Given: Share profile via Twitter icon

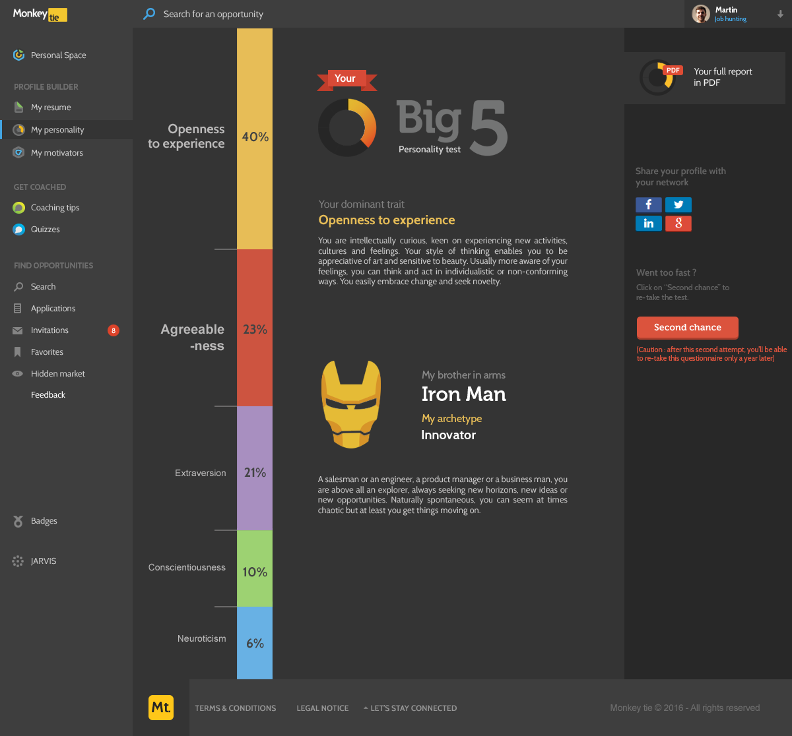Looking at the screenshot, I should pyautogui.click(x=678, y=204).
